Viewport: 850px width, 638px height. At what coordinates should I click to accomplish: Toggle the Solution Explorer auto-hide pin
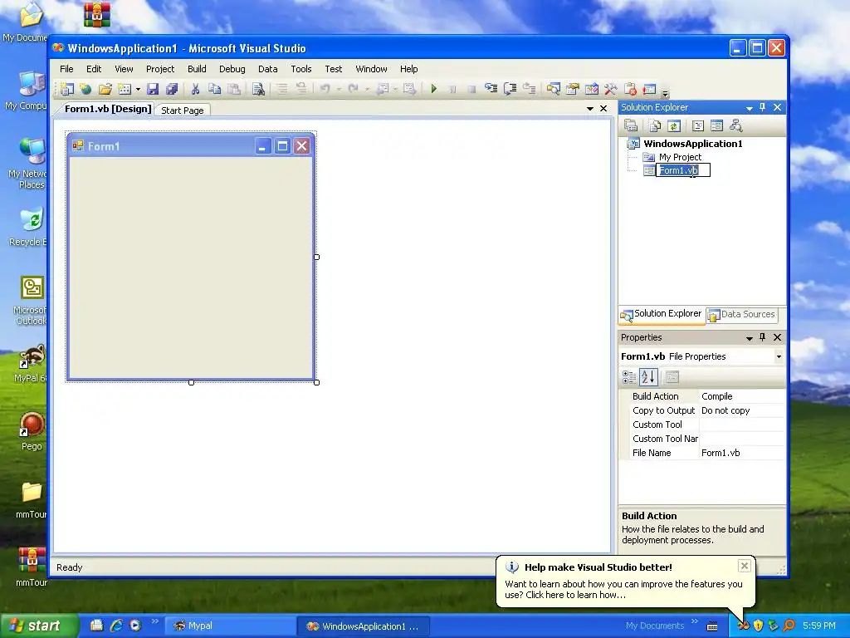tap(763, 107)
